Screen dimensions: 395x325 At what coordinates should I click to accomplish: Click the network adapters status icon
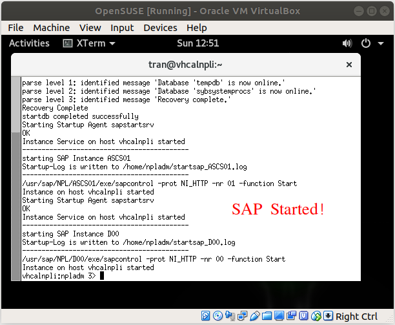point(242,316)
